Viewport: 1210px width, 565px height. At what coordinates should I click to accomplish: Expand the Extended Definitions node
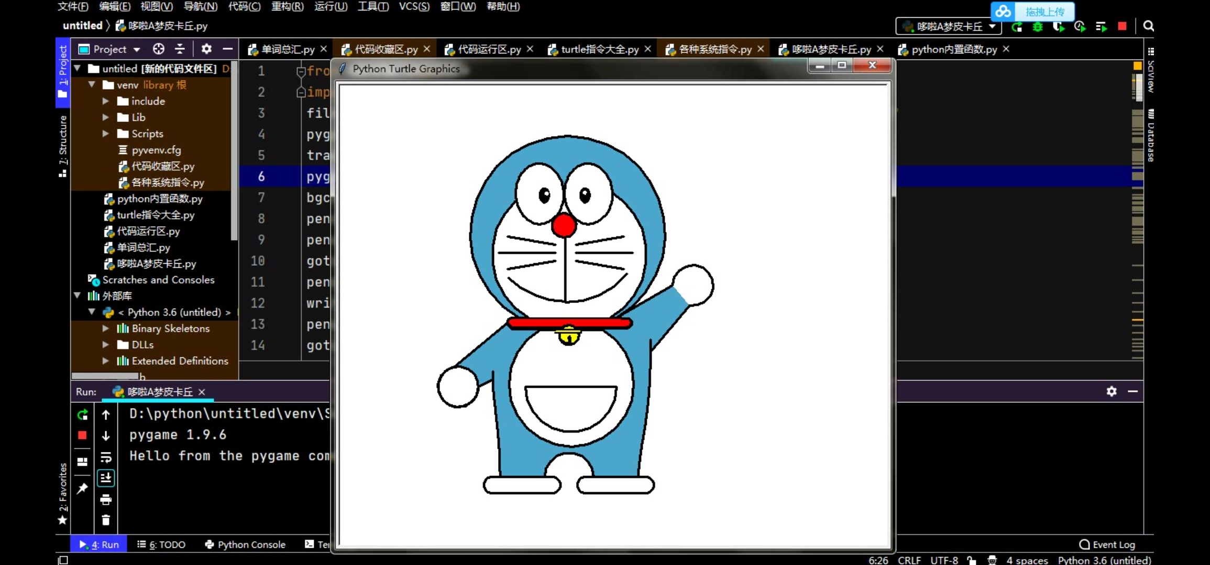click(x=106, y=360)
